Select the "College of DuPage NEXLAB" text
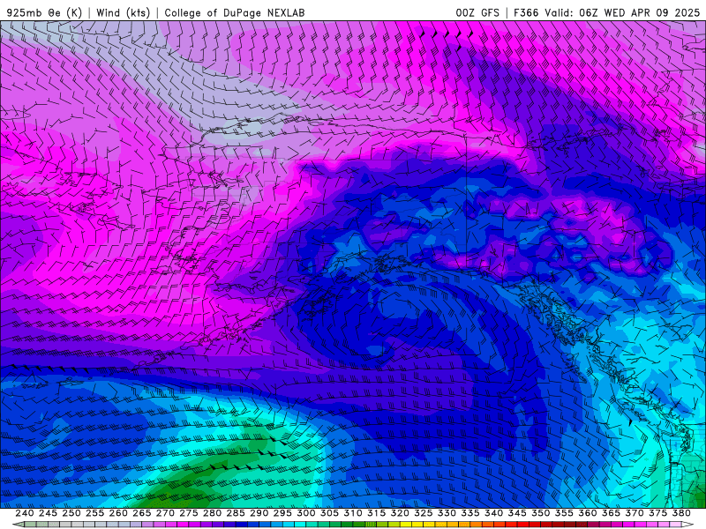The image size is (706, 529). pos(235,12)
